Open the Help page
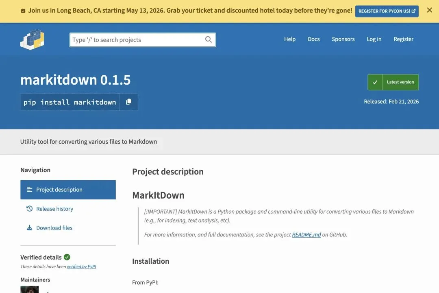Viewport: 439px width, 293px height. point(290,39)
